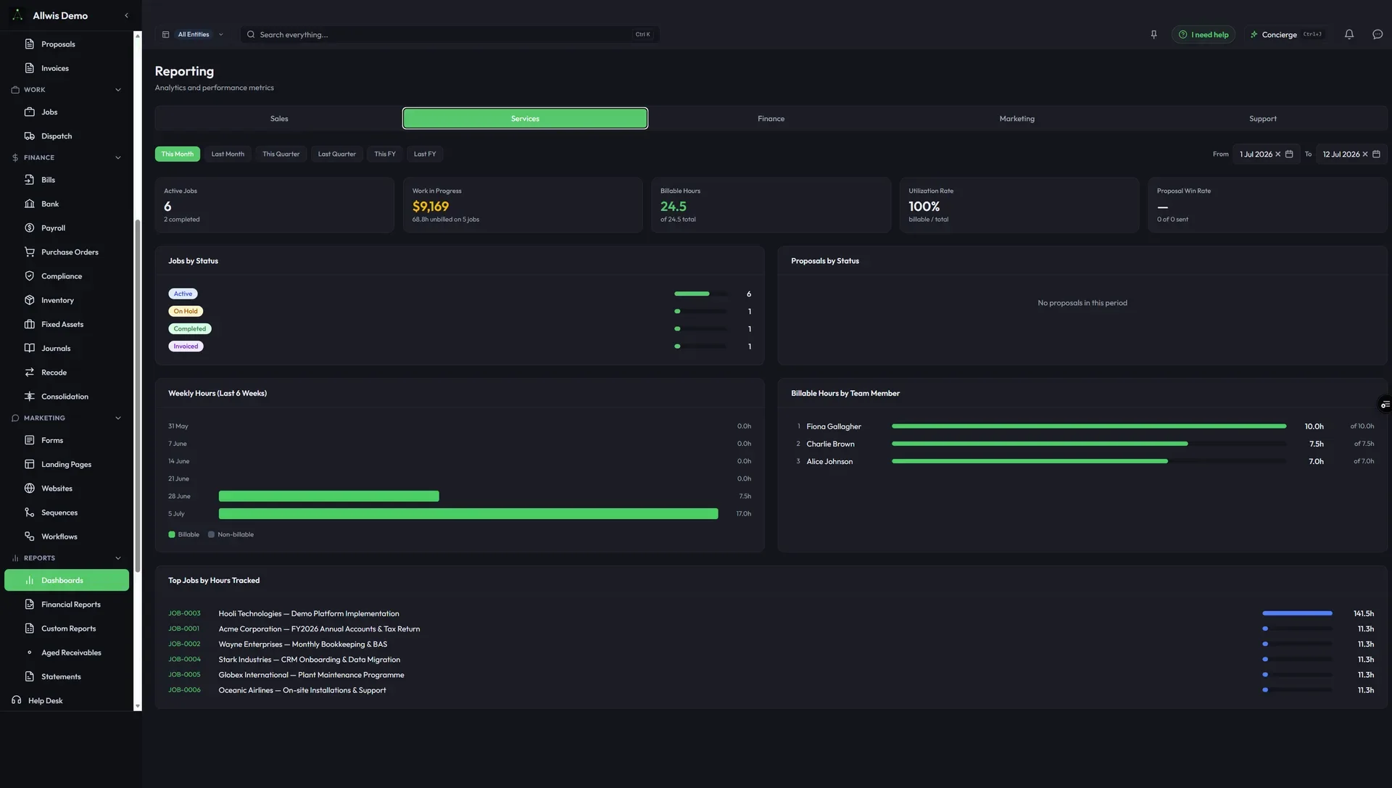Open Financial Reports in sidebar
The height and width of the screenshot is (788, 1392).
(67, 605)
